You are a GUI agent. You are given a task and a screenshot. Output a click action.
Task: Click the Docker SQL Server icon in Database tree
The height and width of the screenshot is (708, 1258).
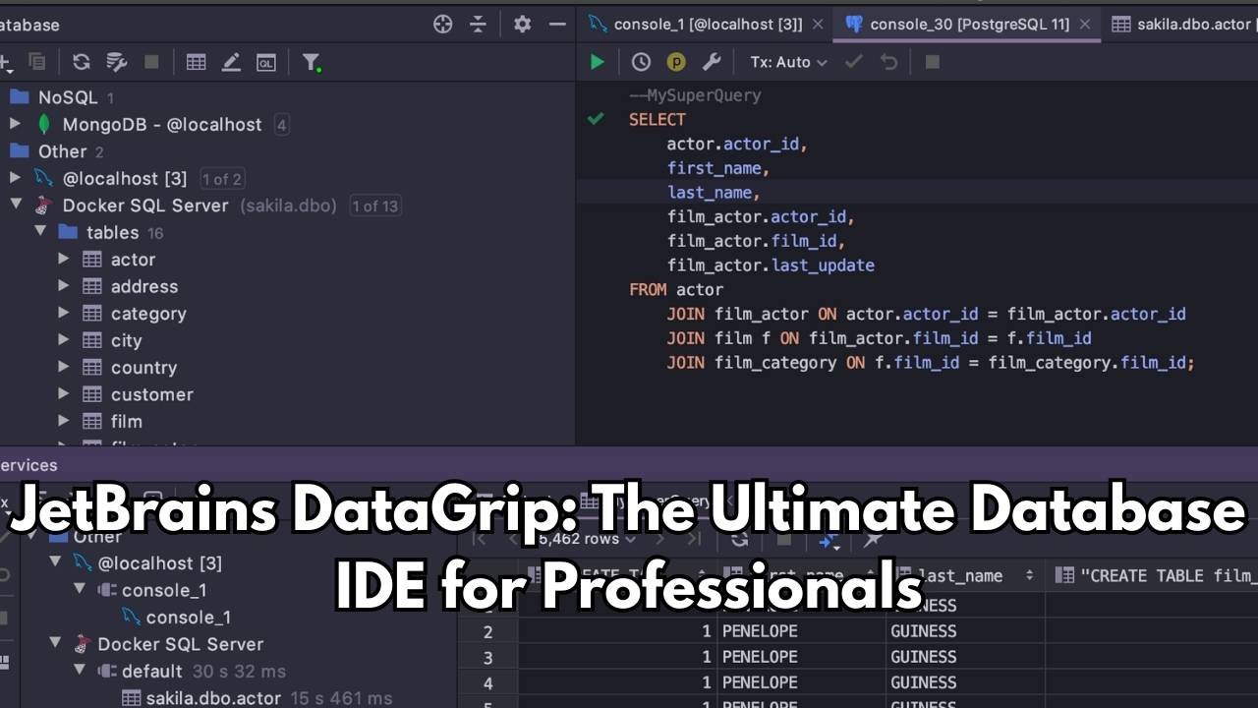pyautogui.click(x=43, y=206)
